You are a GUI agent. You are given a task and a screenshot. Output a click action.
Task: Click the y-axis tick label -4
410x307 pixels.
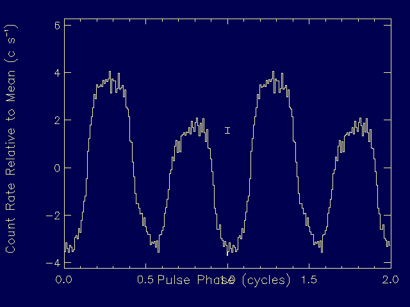[x=54, y=263]
